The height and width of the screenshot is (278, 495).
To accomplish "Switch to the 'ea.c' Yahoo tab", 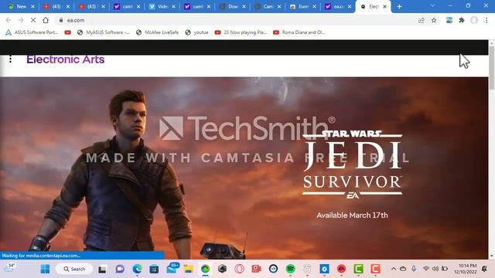I will click(x=338, y=6).
